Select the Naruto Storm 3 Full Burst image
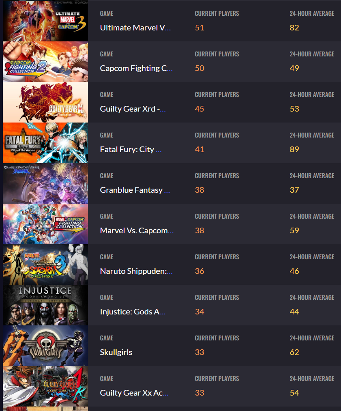The height and width of the screenshot is (411, 341). tap(45, 265)
